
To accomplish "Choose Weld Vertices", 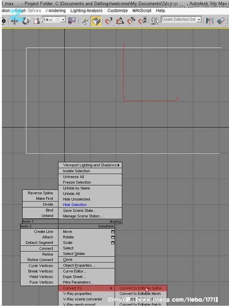I will tap(39, 277).
